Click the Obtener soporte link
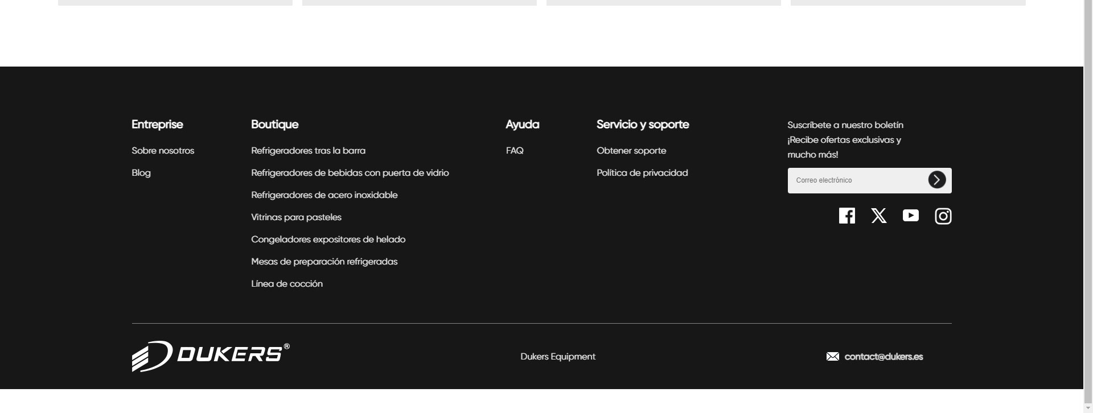 click(631, 151)
